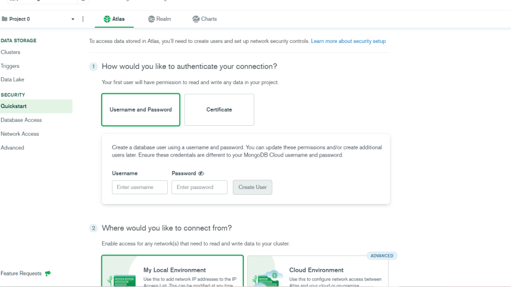Click the Realm tab icon

point(151,19)
